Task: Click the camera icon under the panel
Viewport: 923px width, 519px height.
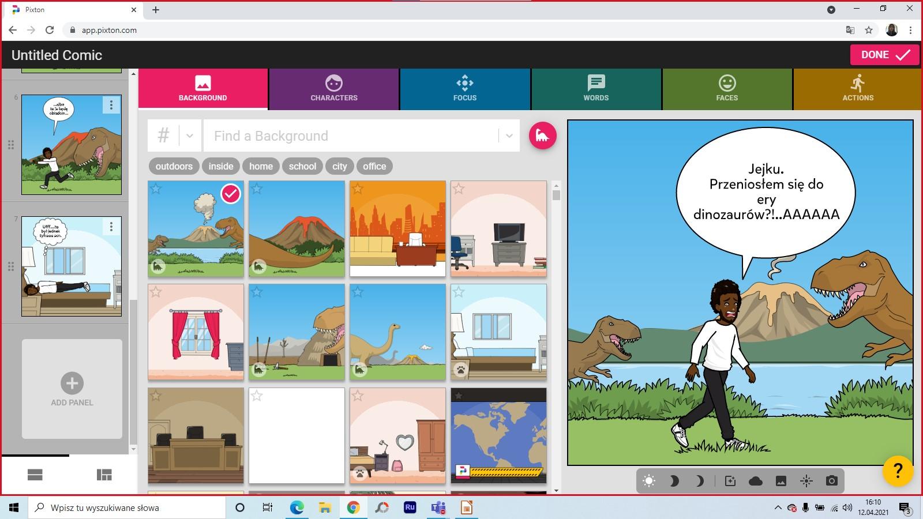Action: [x=831, y=481]
